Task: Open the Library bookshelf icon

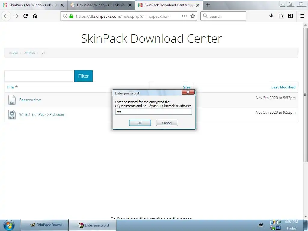Action: (x=281, y=16)
